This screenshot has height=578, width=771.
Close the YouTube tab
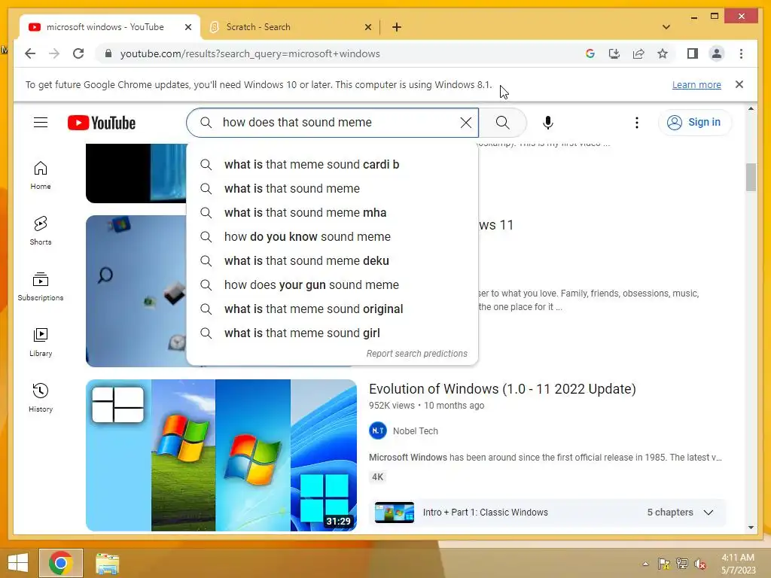click(x=187, y=28)
